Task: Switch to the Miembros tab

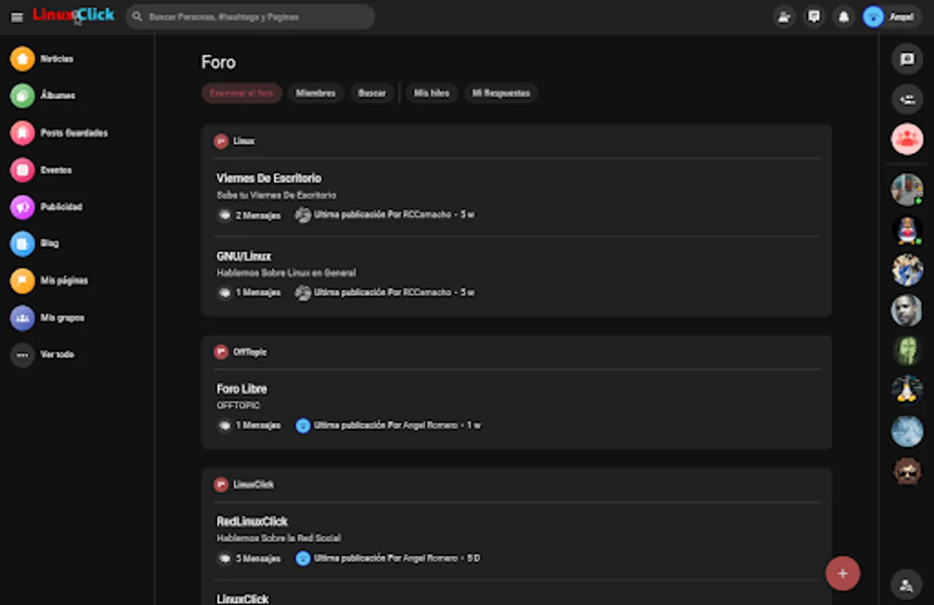Action: tap(316, 93)
